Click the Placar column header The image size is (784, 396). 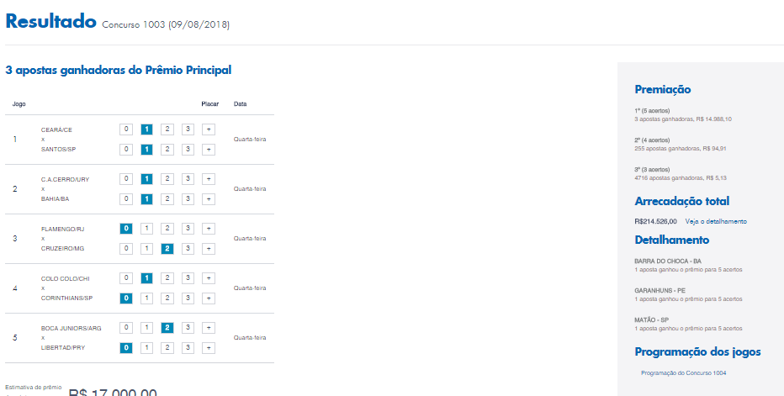point(210,104)
